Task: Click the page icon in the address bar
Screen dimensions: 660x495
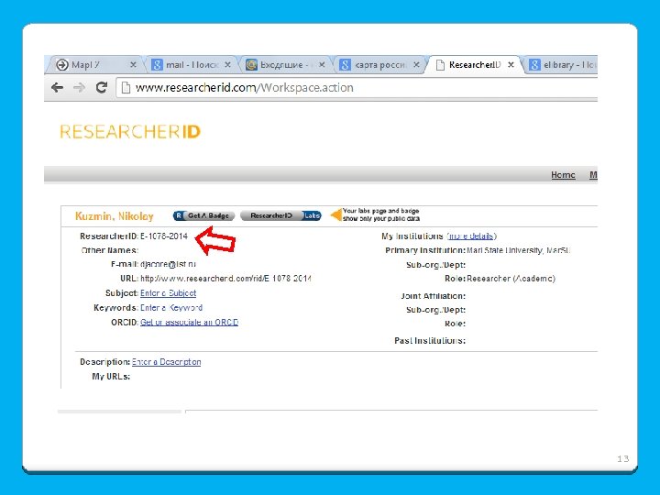Action: tap(126, 88)
